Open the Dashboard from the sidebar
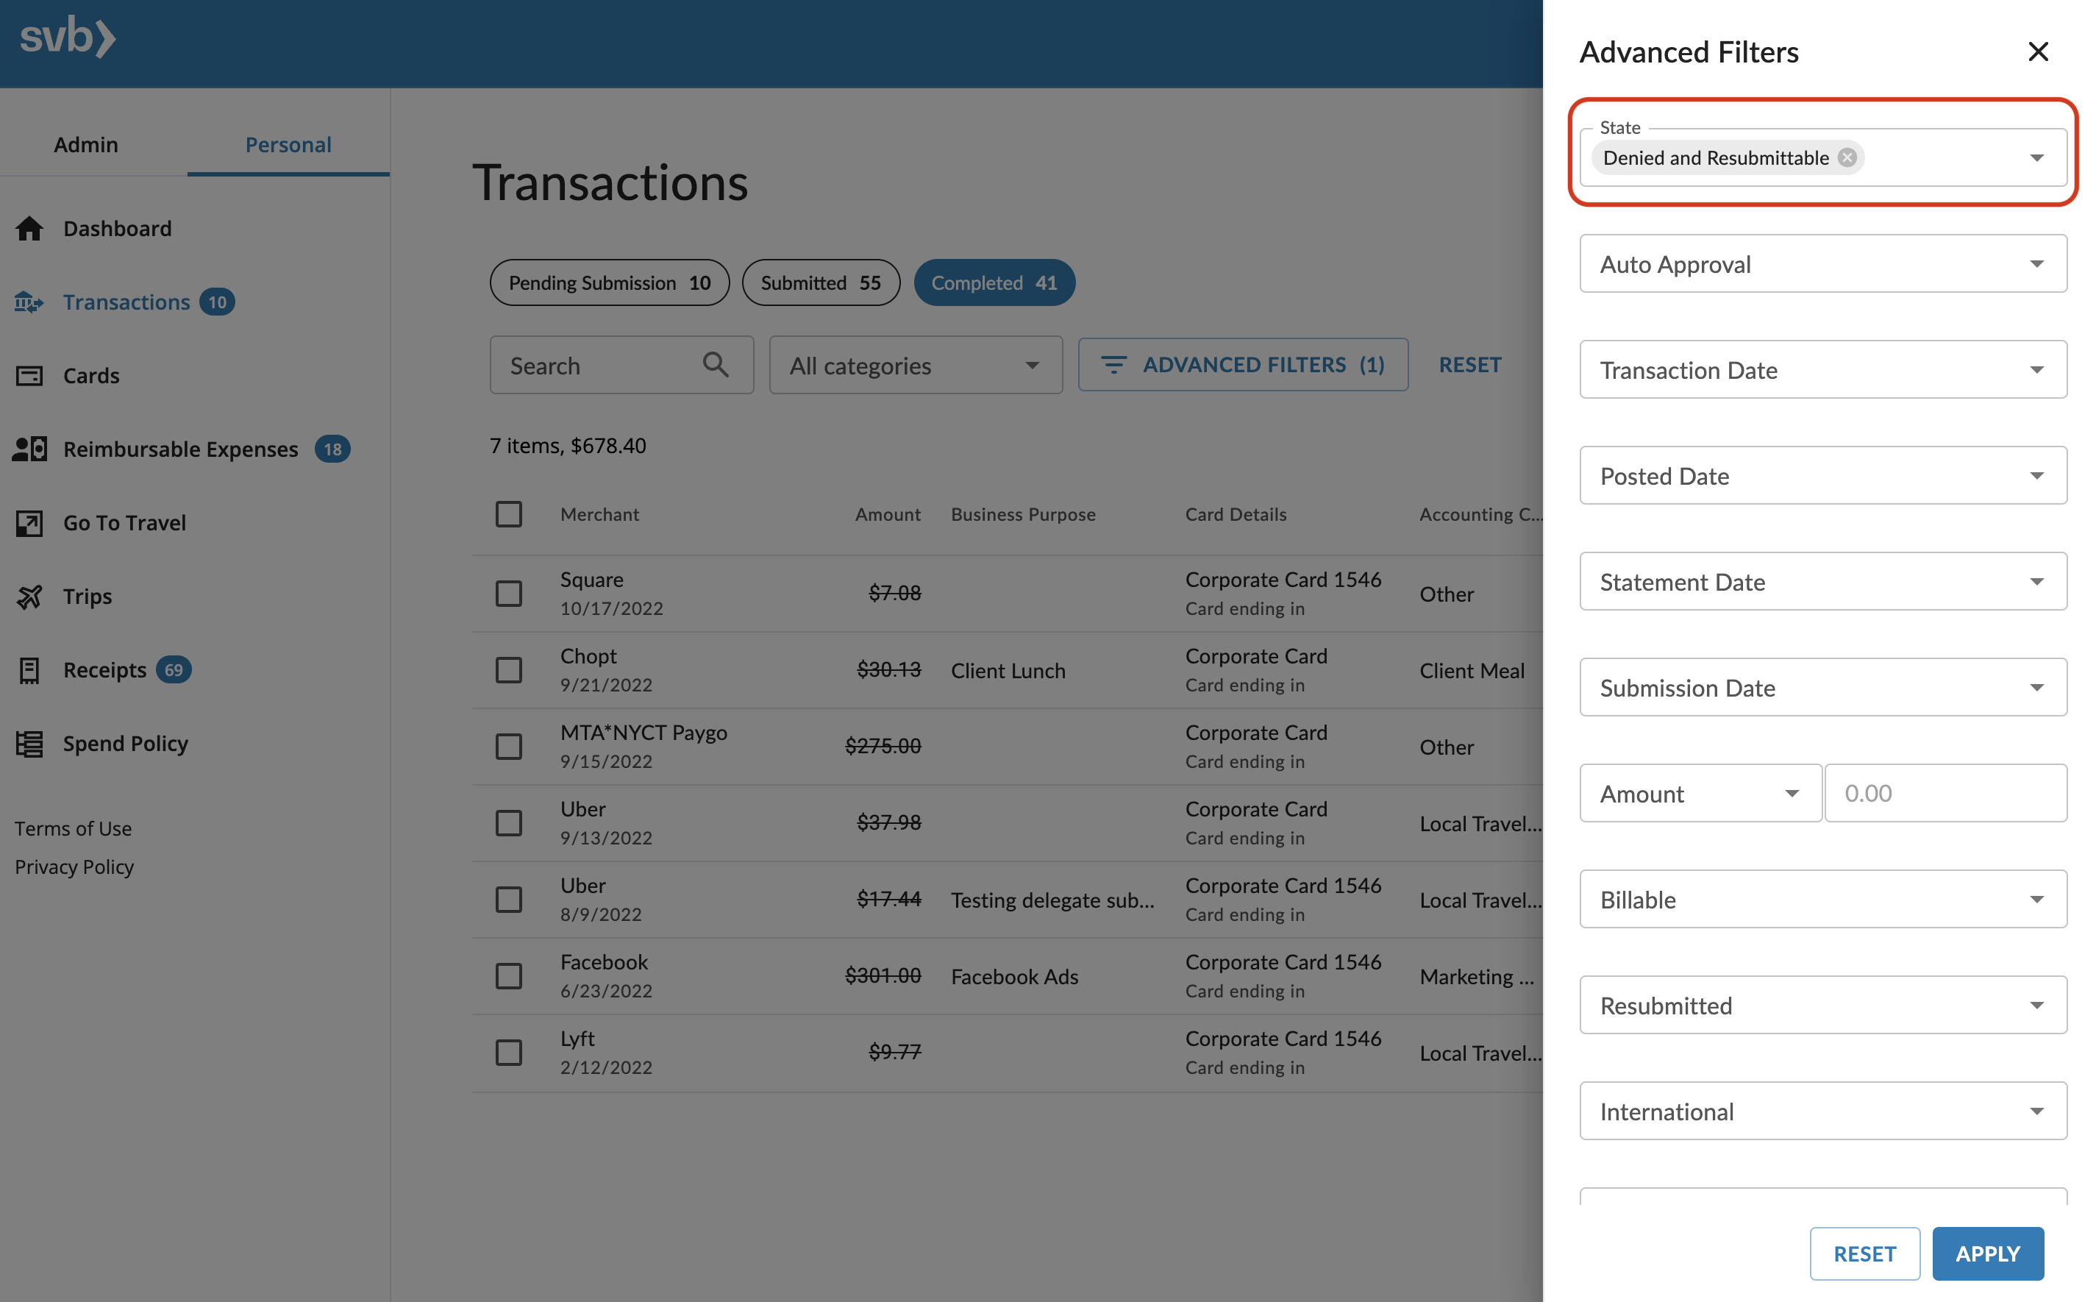 click(117, 227)
